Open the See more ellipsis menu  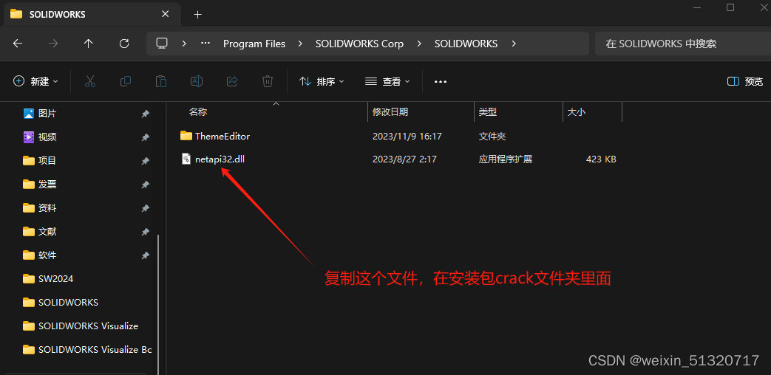(441, 81)
